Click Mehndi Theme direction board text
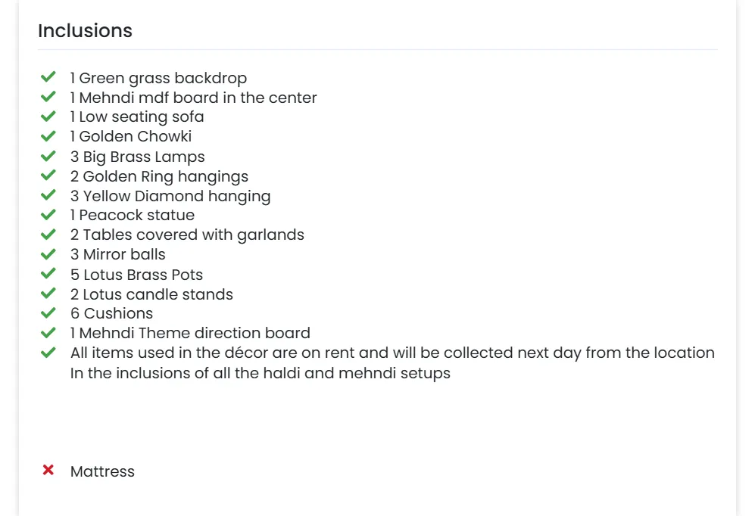Screen dimensions: 755x516 coord(190,334)
